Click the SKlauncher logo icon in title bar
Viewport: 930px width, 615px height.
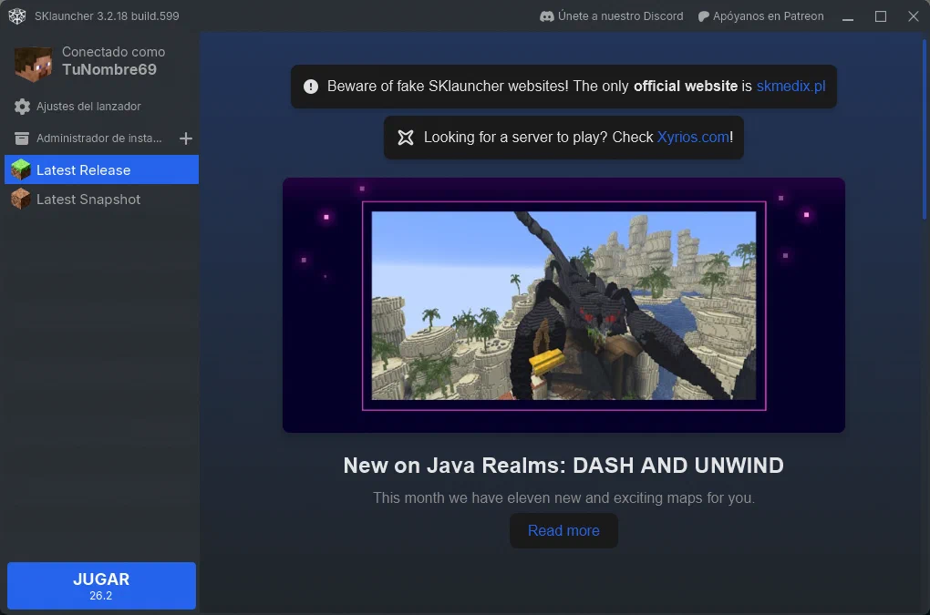click(17, 16)
